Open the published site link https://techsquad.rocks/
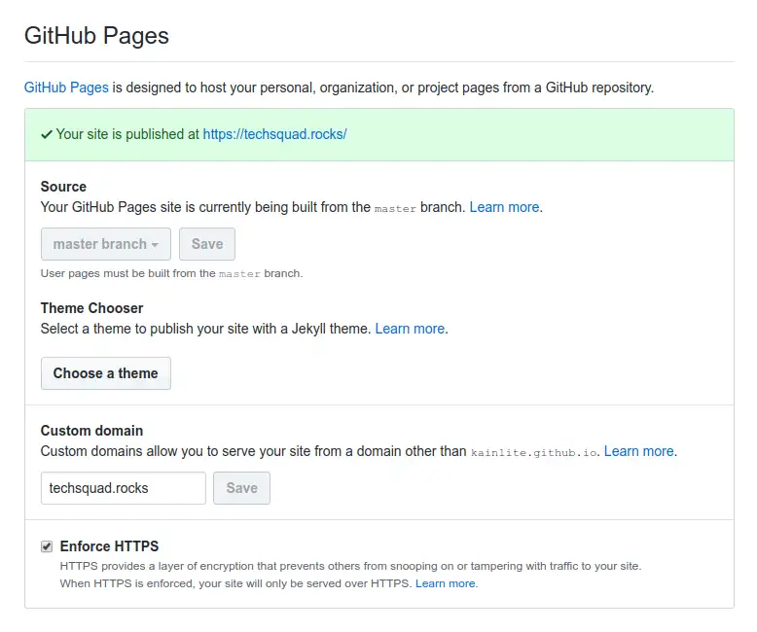The height and width of the screenshot is (632, 757). (x=274, y=134)
